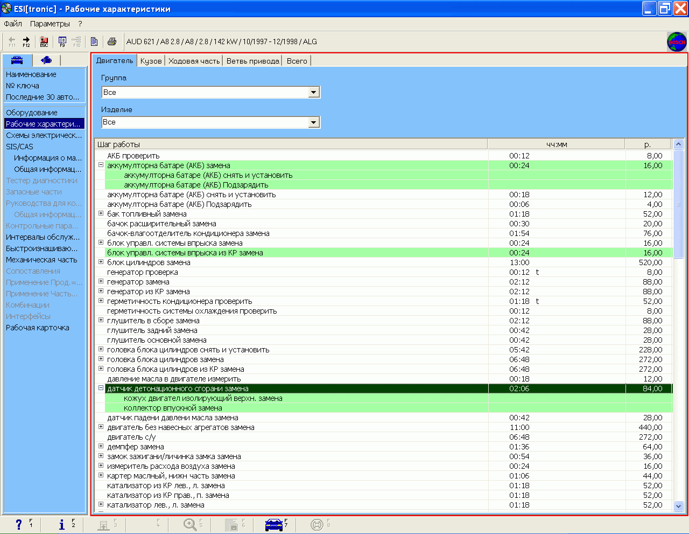Click the чч:мм column header

pyautogui.click(x=557, y=144)
